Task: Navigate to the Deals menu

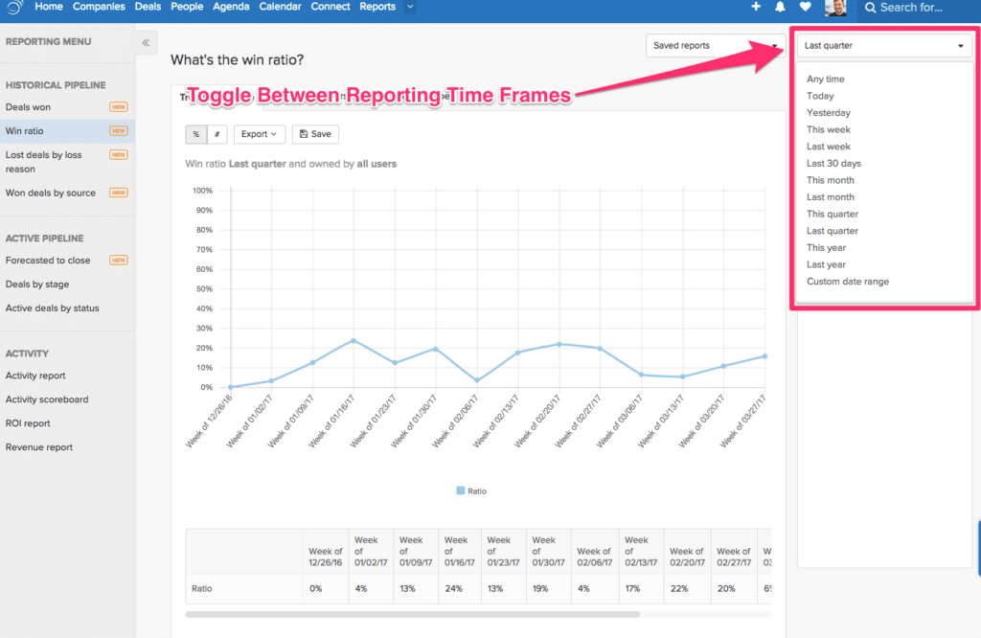Action: [x=148, y=7]
